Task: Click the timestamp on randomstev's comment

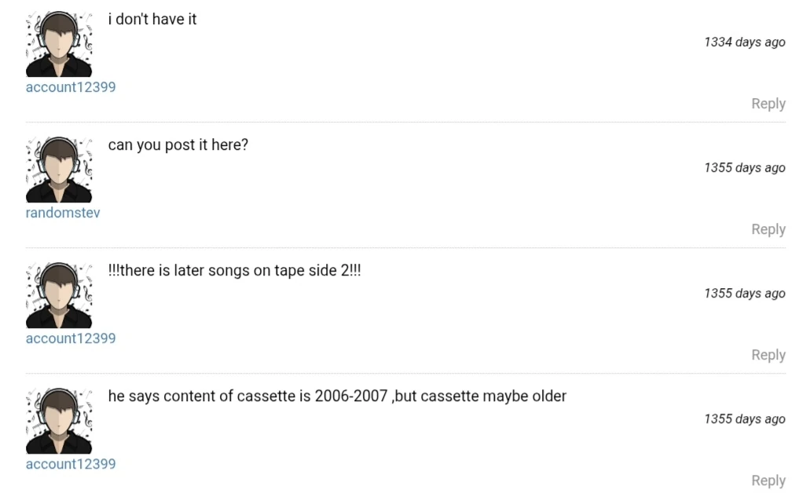Action: (x=744, y=168)
